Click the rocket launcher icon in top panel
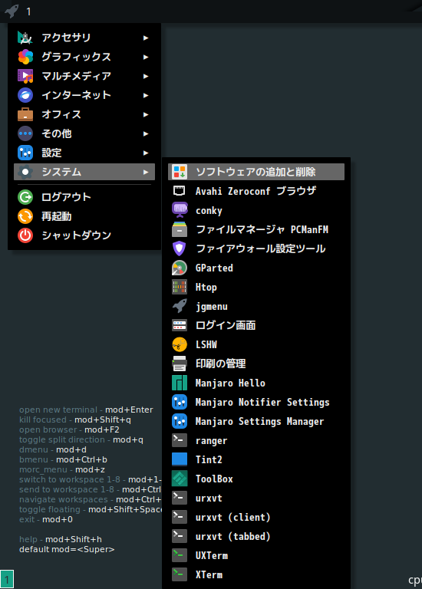Image resolution: width=422 pixels, height=589 pixels. 12,11
